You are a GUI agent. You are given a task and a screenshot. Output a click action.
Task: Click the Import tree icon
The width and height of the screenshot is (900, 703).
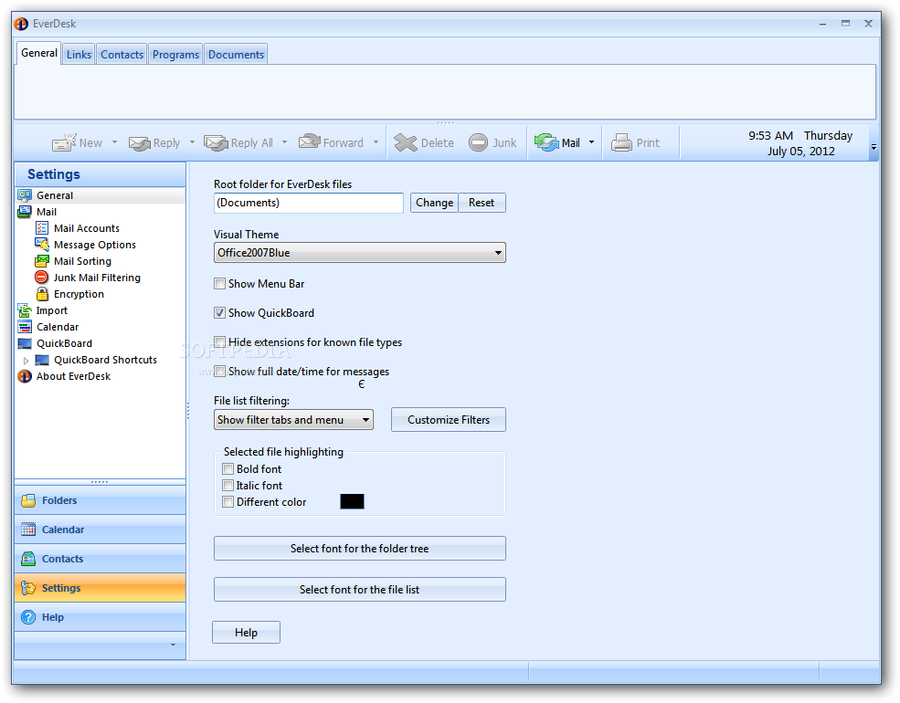pos(25,310)
